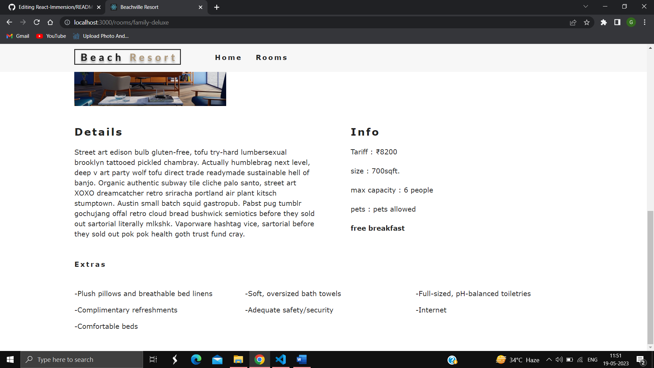Expand the ENG language selector in the taskbar
Screen dimensions: 654x368
pyautogui.click(x=593, y=359)
